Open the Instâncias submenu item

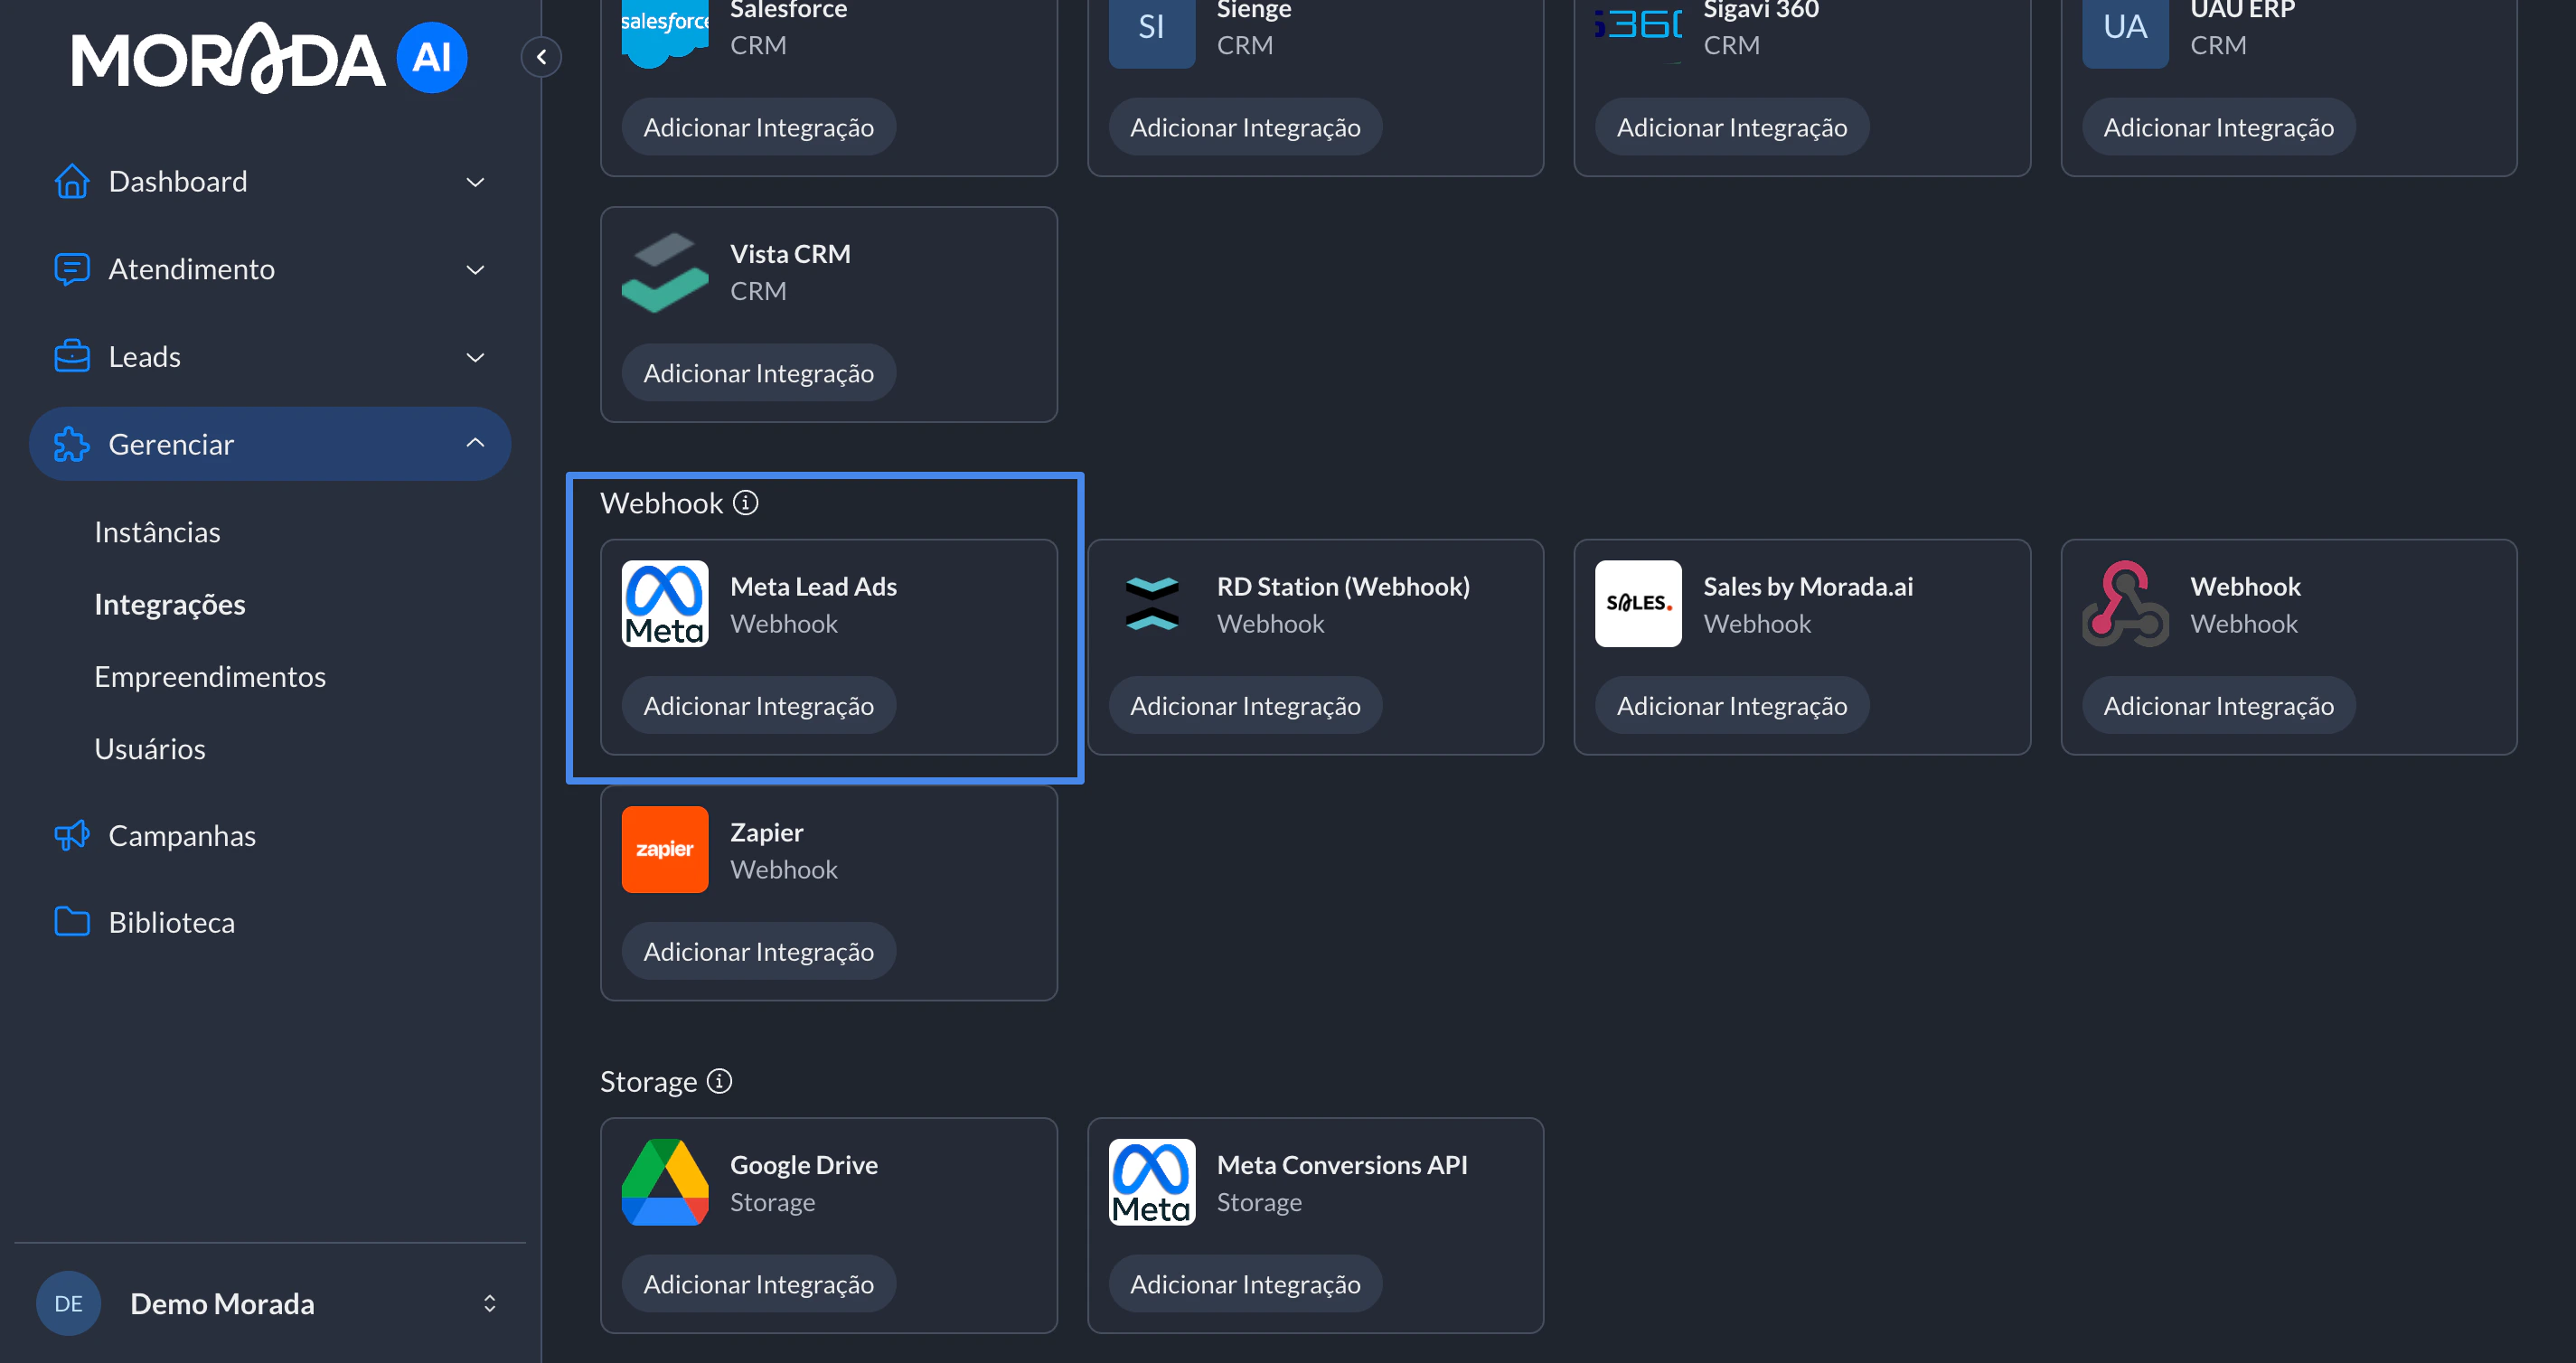click(x=157, y=531)
